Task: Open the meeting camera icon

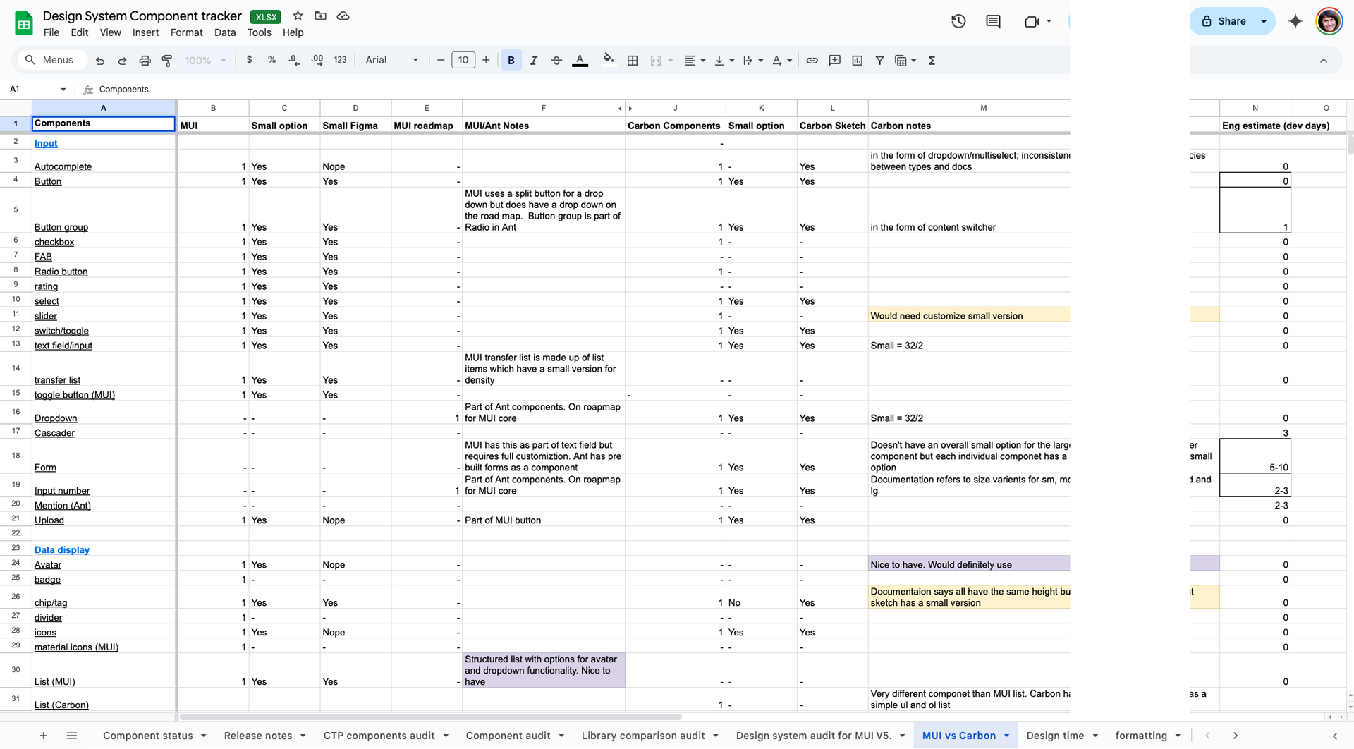Action: click(1032, 21)
